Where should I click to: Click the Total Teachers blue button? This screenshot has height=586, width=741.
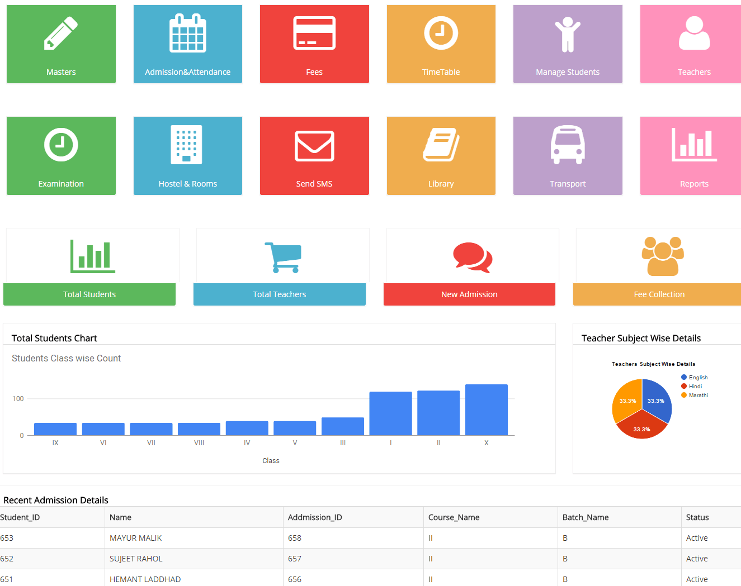pyautogui.click(x=280, y=294)
